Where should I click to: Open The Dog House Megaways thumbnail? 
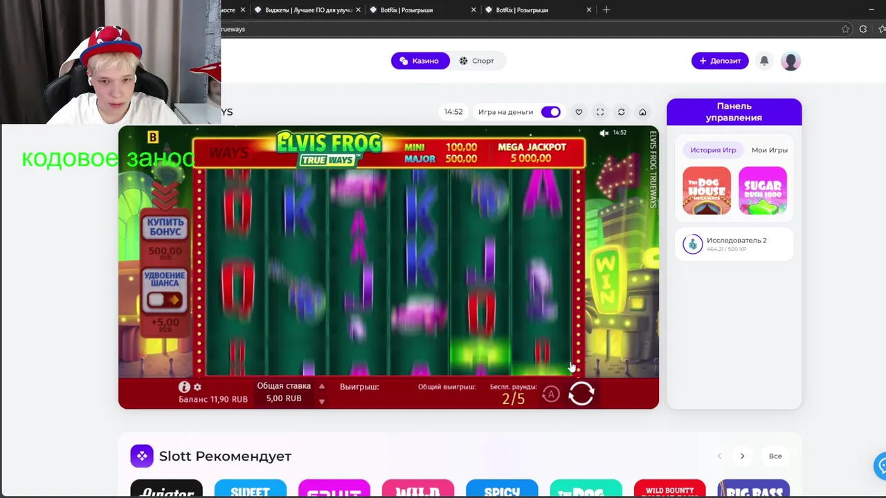pos(707,191)
